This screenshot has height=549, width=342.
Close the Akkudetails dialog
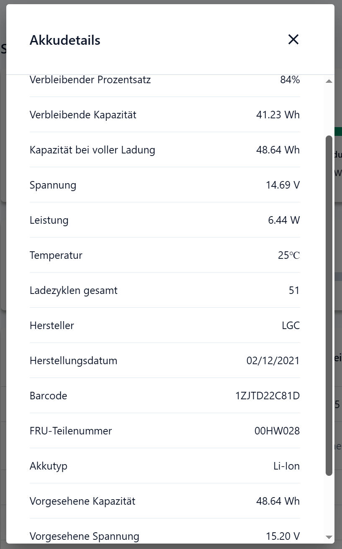(x=293, y=40)
